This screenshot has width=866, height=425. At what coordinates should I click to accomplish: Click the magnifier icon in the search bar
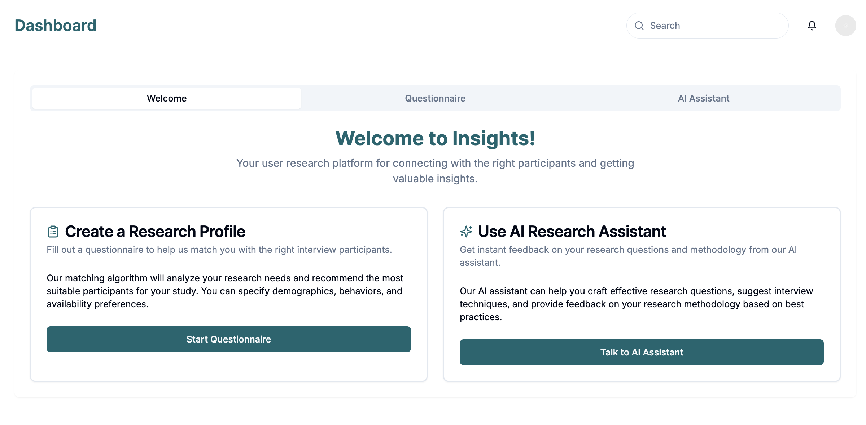click(x=639, y=26)
